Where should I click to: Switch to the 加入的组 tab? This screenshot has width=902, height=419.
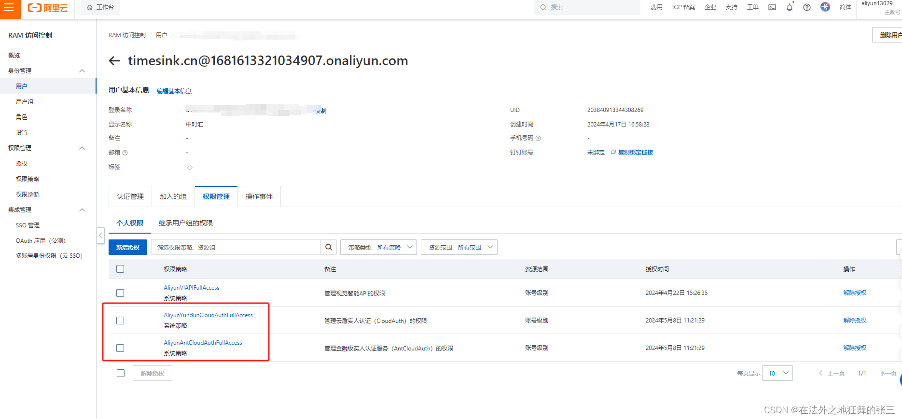(173, 196)
